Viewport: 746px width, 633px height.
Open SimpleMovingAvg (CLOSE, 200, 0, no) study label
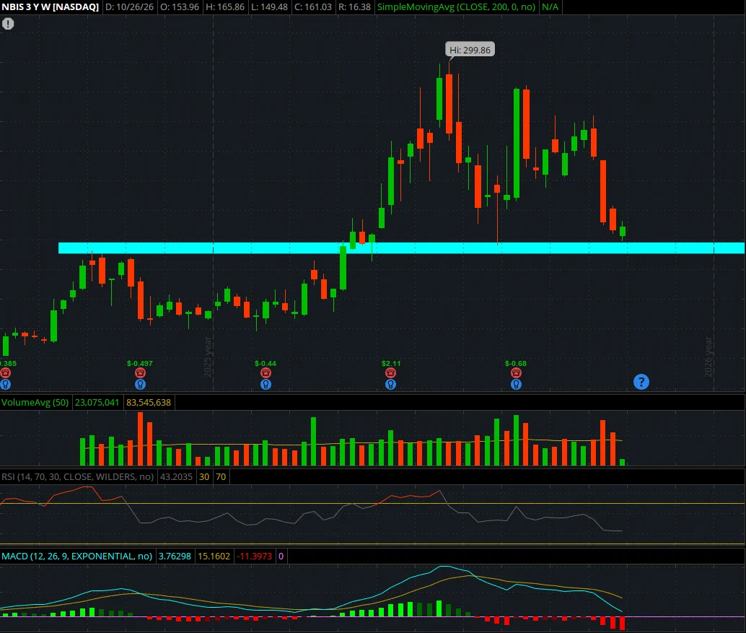pos(456,7)
